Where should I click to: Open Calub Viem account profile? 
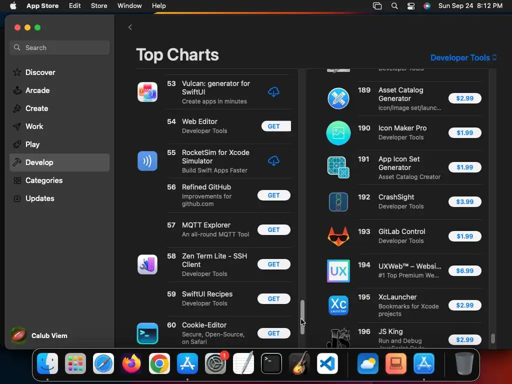click(x=39, y=335)
